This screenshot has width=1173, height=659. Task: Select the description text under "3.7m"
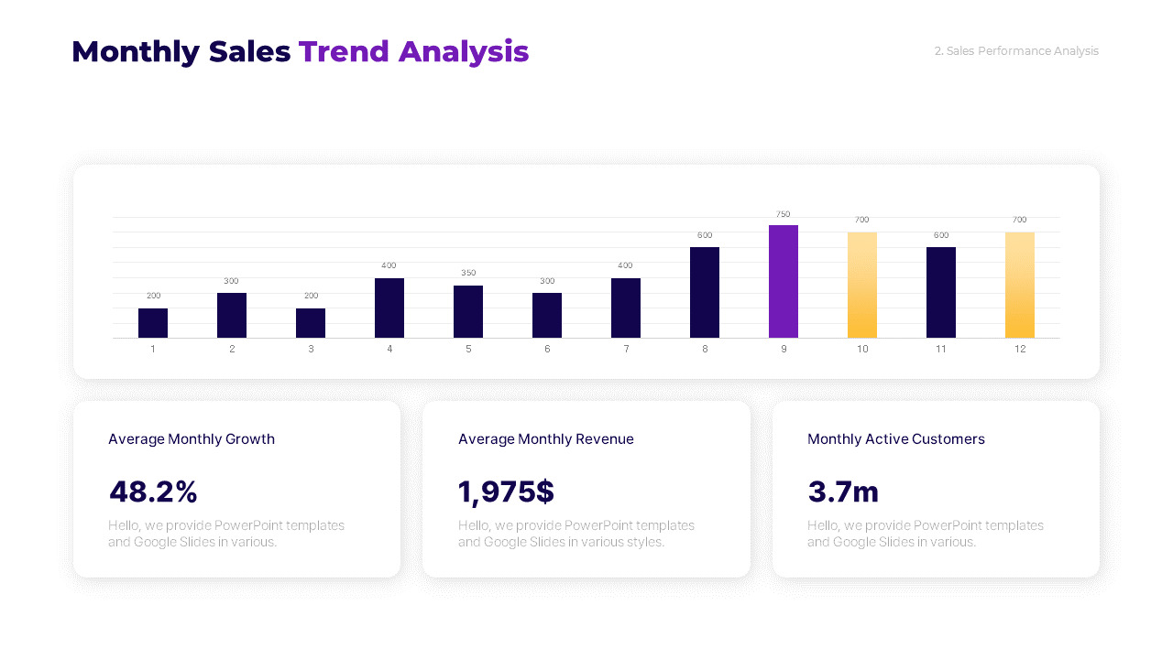pos(926,534)
